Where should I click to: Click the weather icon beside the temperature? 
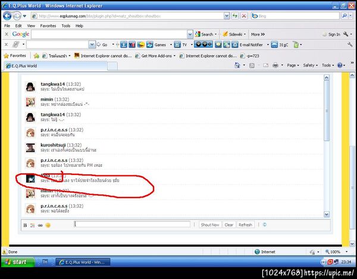(274, 45)
